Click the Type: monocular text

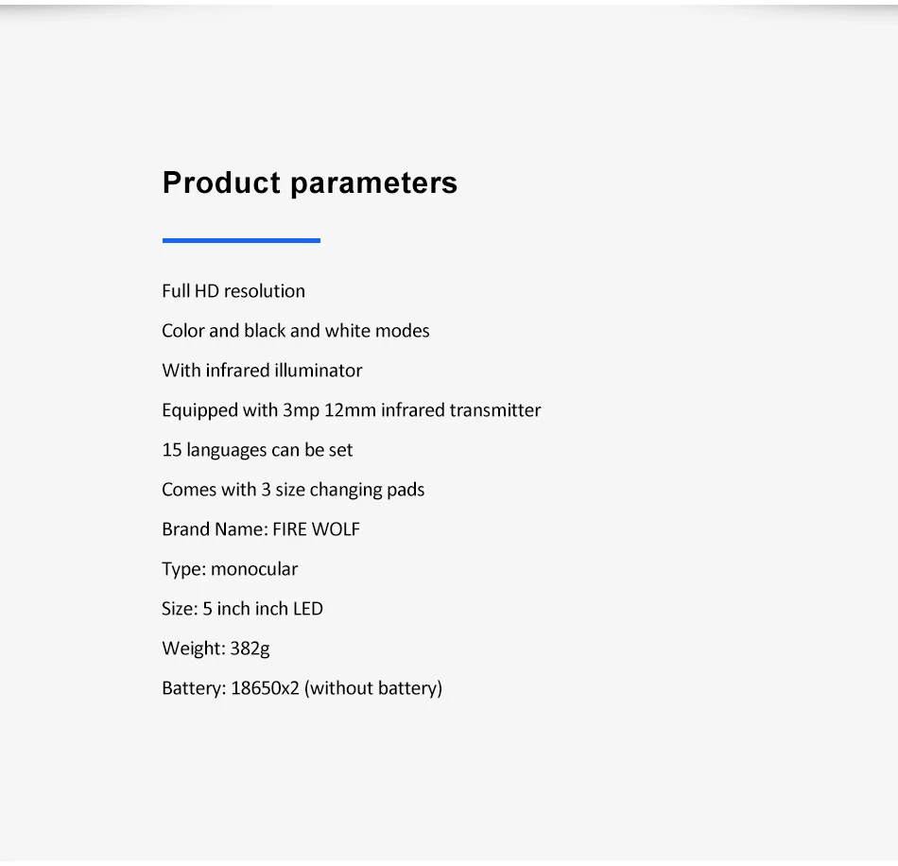coord(230,569)
